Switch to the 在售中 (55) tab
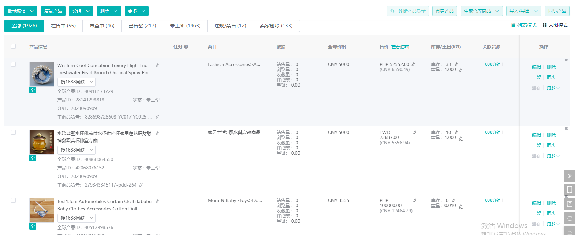Screen dimensions: 575x235 point(63,26)
